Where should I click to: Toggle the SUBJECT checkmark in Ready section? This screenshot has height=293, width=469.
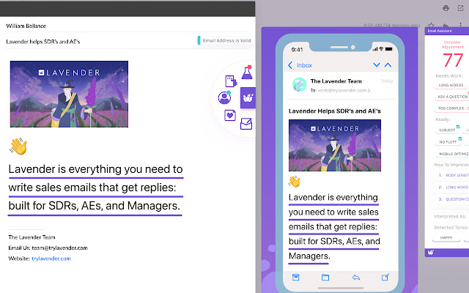(x=457, y=127)
